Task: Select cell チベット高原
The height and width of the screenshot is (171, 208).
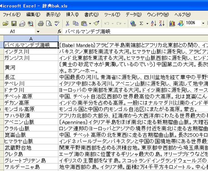Action: (31, 96)
